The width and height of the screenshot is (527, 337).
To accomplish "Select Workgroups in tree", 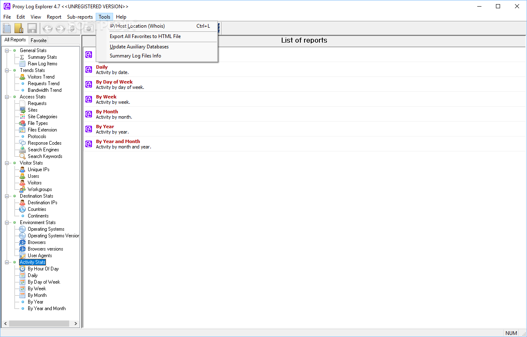I will pyautogui.click(x=40, y=189).
